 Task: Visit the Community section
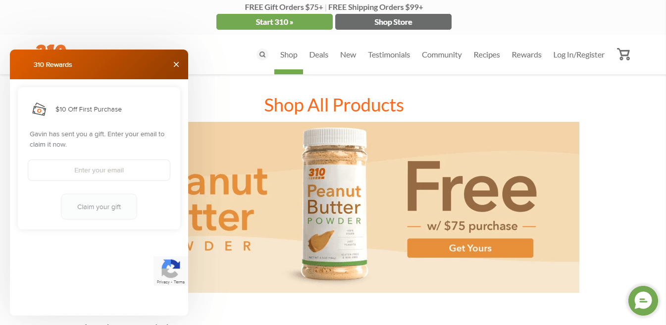pyautogui.click(x=442, y=55)
